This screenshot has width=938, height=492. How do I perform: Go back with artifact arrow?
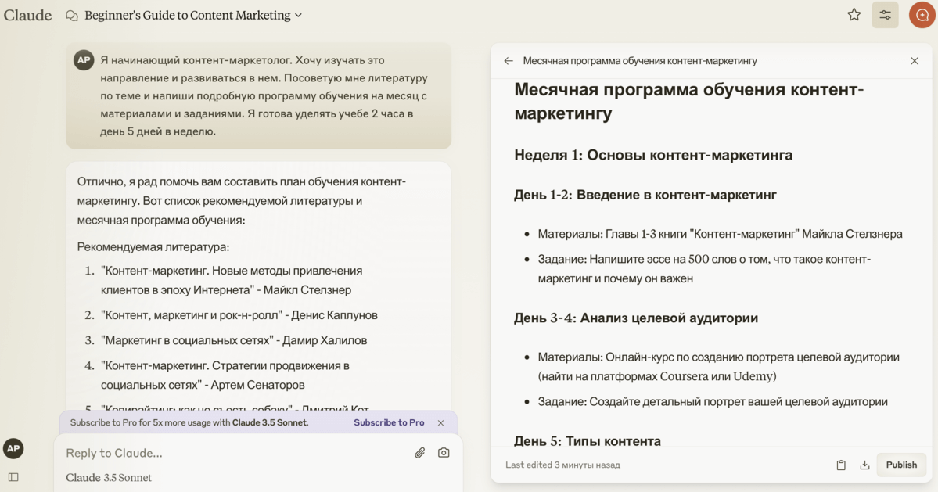tap(509, 61)
